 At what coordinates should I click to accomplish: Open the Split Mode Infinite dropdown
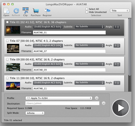point(35,113)
